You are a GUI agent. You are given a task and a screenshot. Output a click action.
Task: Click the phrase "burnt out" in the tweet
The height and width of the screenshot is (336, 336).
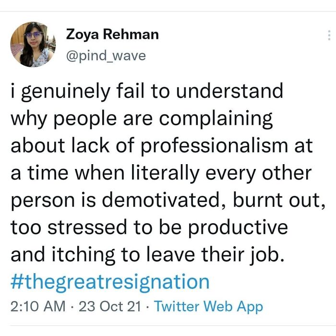pyautogui.click(x=279, y=200)
